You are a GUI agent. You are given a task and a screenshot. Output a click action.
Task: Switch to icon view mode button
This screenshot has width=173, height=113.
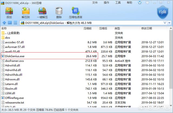click(10, 23)
